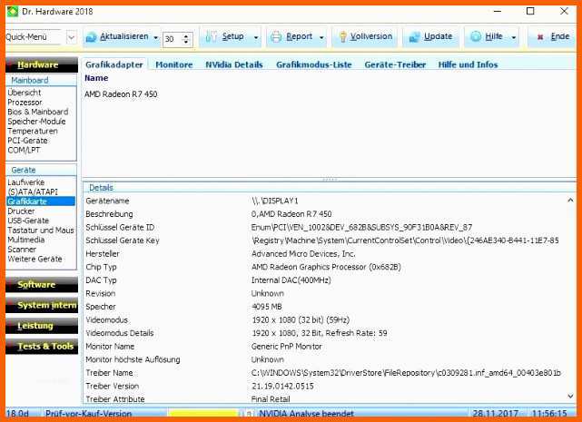Click the Vollversion key icon
The width and height of the screenshot is (582, 422).
pos(343,36)
